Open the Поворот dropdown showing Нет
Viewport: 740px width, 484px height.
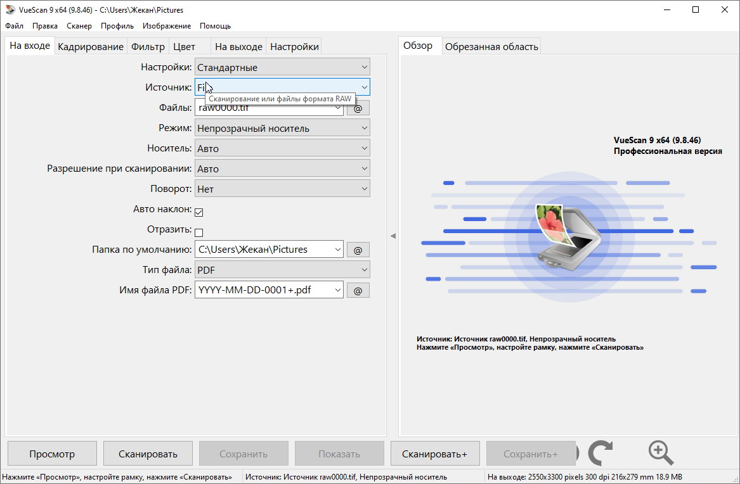click(282, 189)
